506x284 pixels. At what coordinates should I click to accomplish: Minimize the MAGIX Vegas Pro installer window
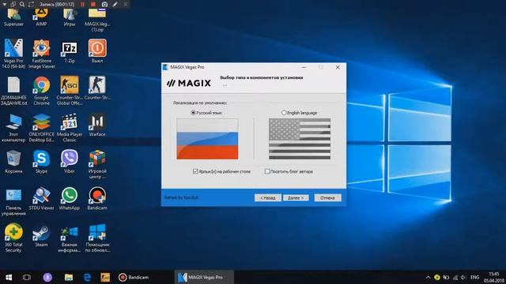pos(304,67)
